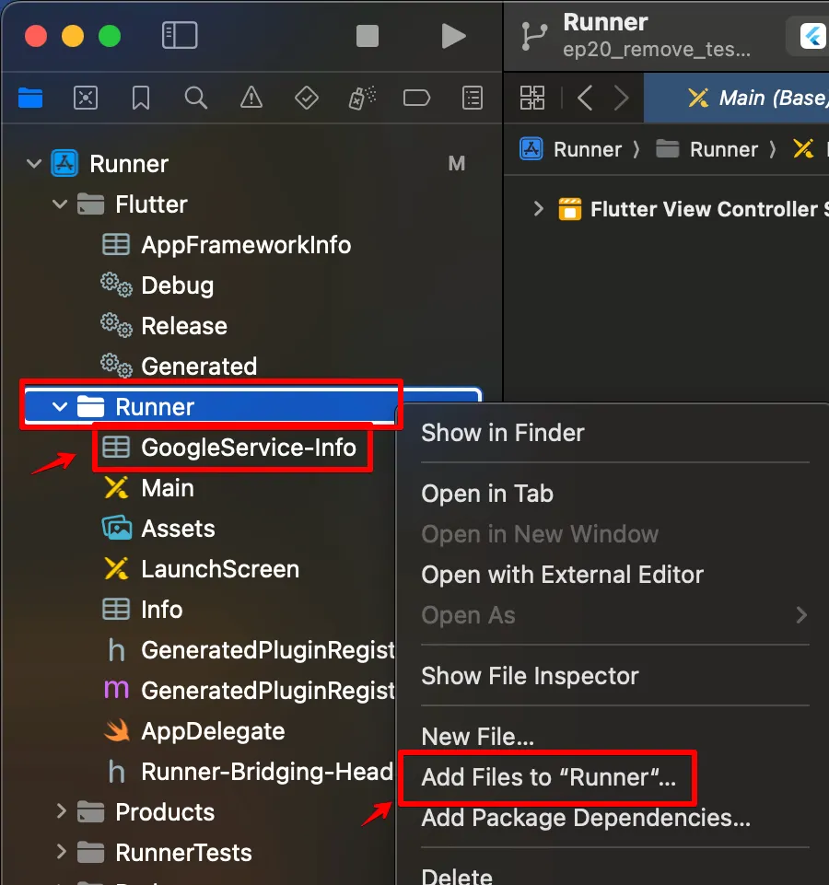
Task: Click Runner folder in the jump bar
Action: click(706, 149)
